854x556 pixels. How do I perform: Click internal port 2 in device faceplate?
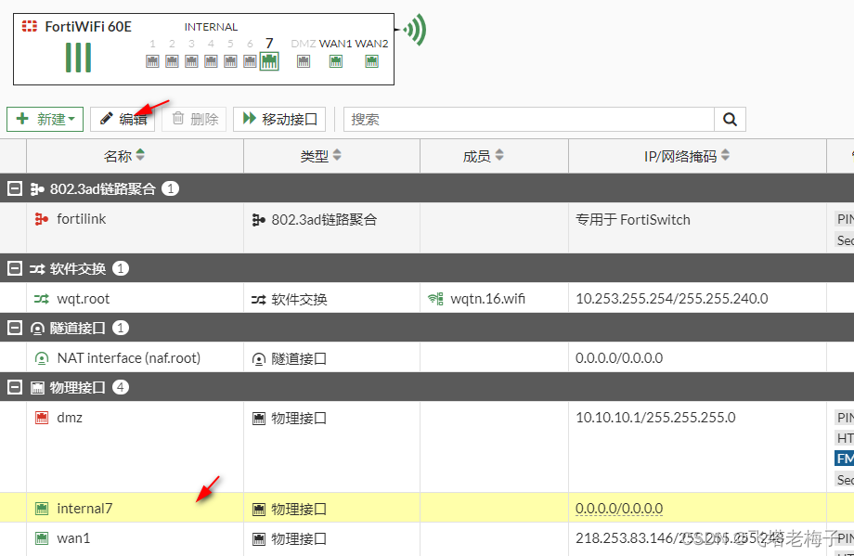click(172, 61)
